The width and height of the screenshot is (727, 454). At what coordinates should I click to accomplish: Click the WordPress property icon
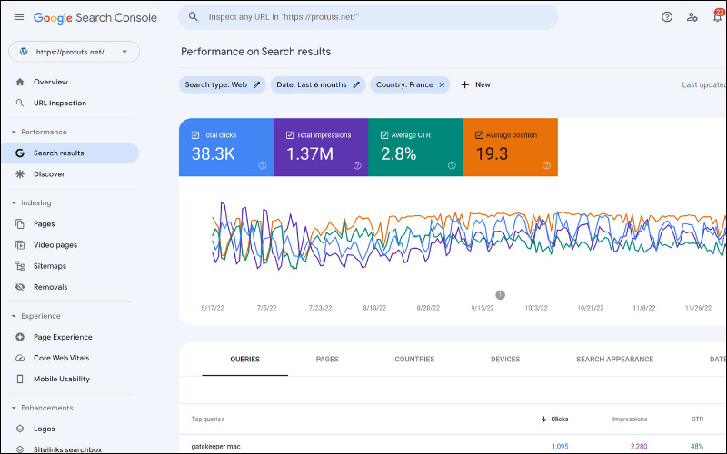24,52
